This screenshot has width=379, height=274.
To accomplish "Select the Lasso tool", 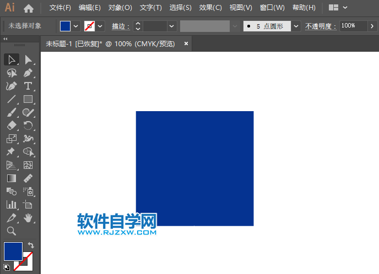I will [12, 73].
